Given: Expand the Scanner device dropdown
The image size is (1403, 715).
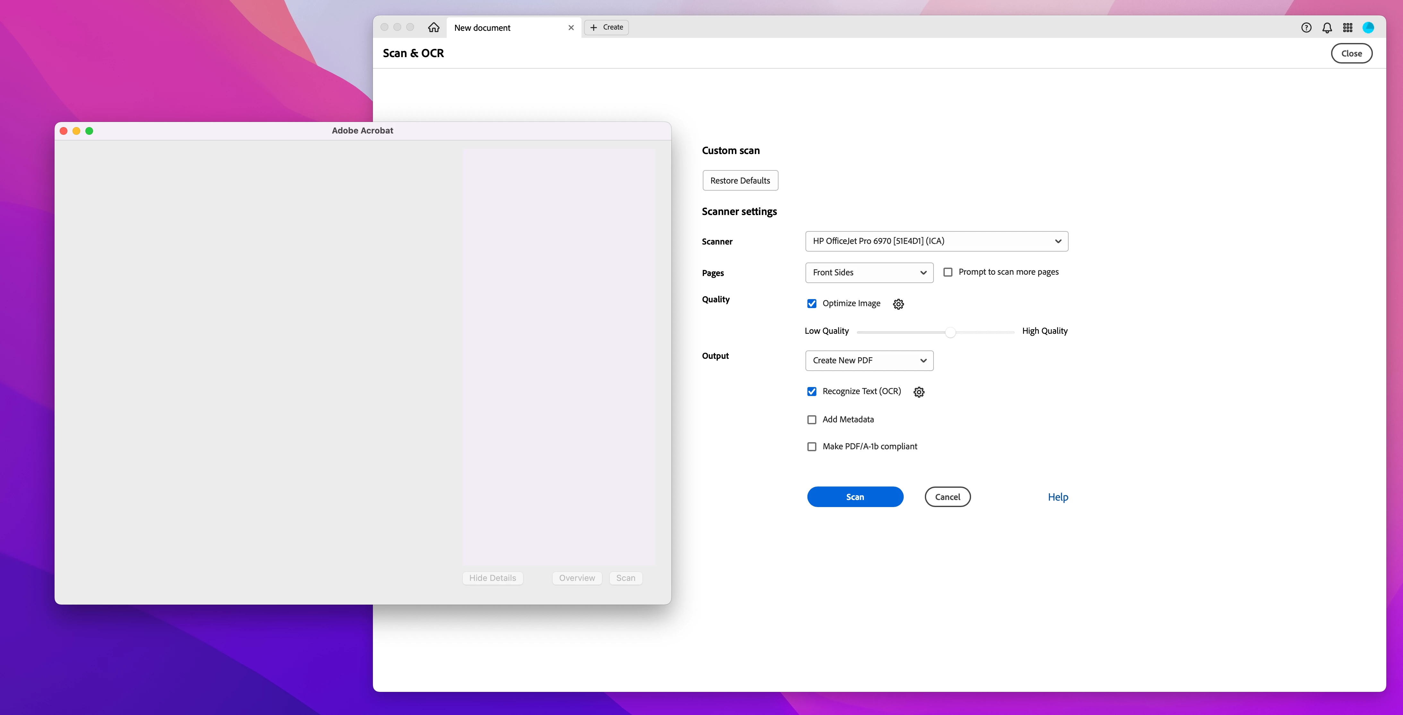Looking at the screenshot, I should (x=936, y=241).
